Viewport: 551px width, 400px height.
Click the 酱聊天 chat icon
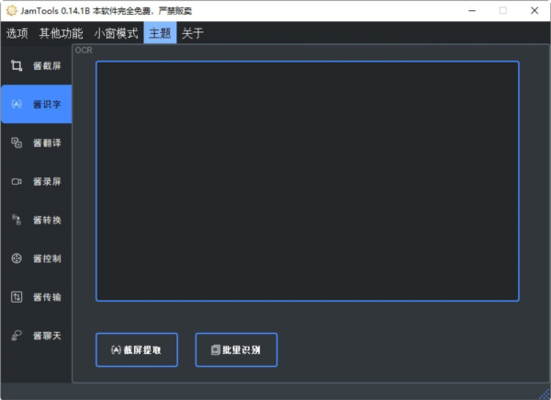point(17,336)
